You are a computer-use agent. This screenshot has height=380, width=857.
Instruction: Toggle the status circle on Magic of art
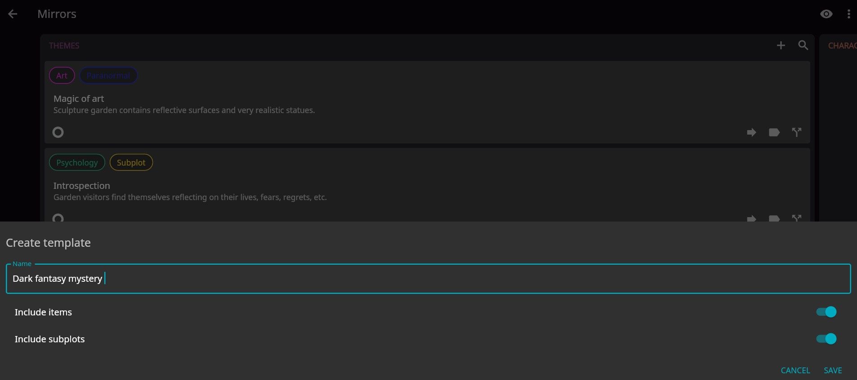pyautogui.click(x=58, y=132)
